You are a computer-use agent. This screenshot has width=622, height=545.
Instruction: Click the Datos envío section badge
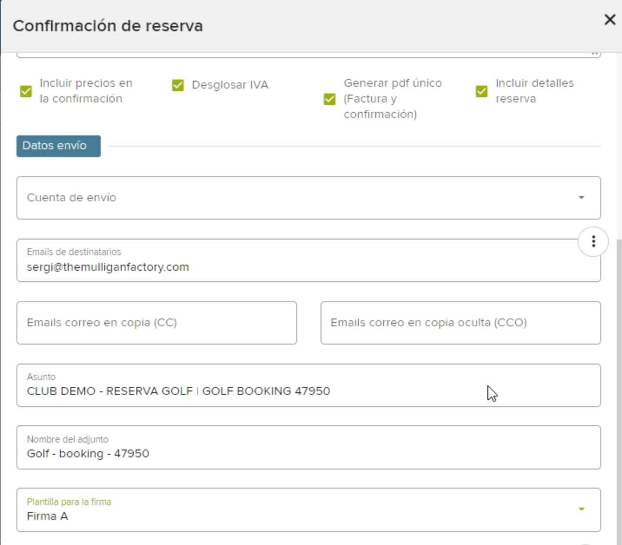58,146
